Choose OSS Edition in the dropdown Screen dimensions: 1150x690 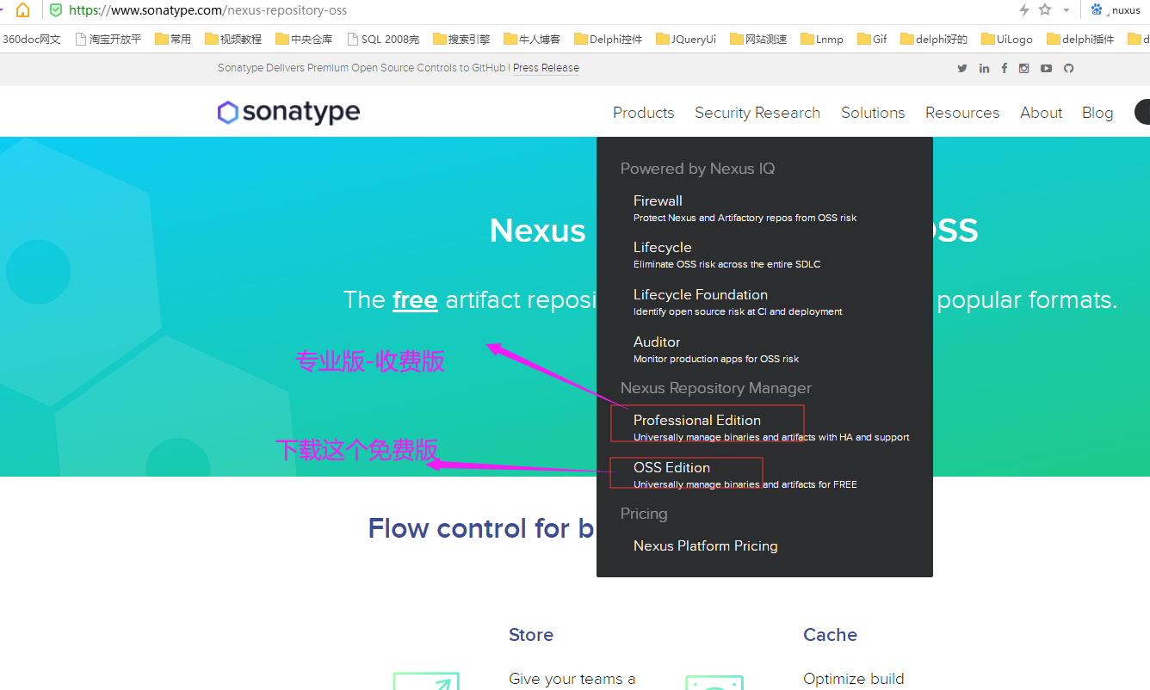pyautogui.click(x=671, y=467)
